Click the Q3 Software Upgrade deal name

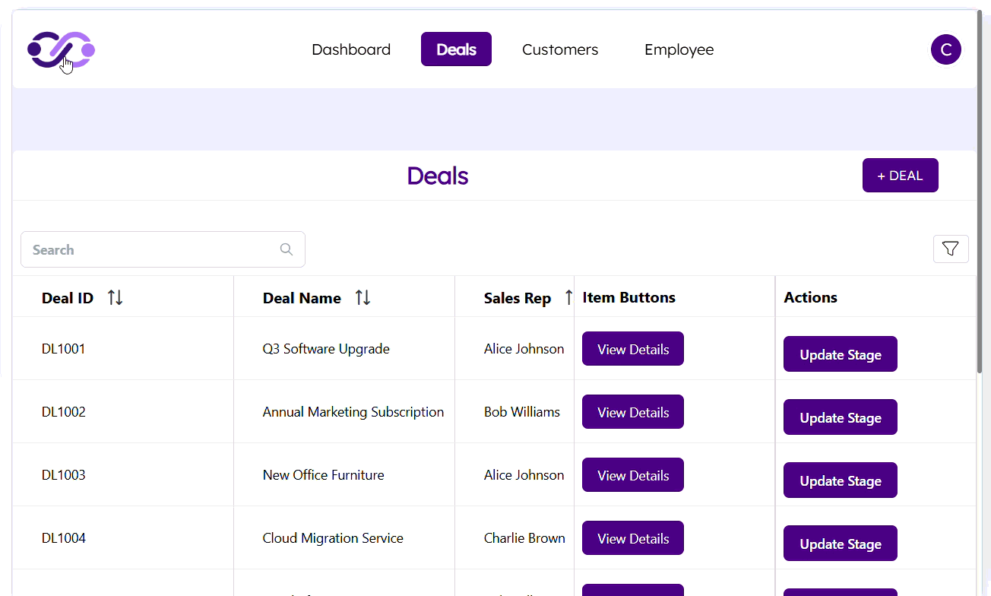[x=326, y=349]
